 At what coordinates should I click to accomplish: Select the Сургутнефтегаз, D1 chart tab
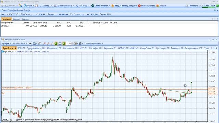coord(36,48)
